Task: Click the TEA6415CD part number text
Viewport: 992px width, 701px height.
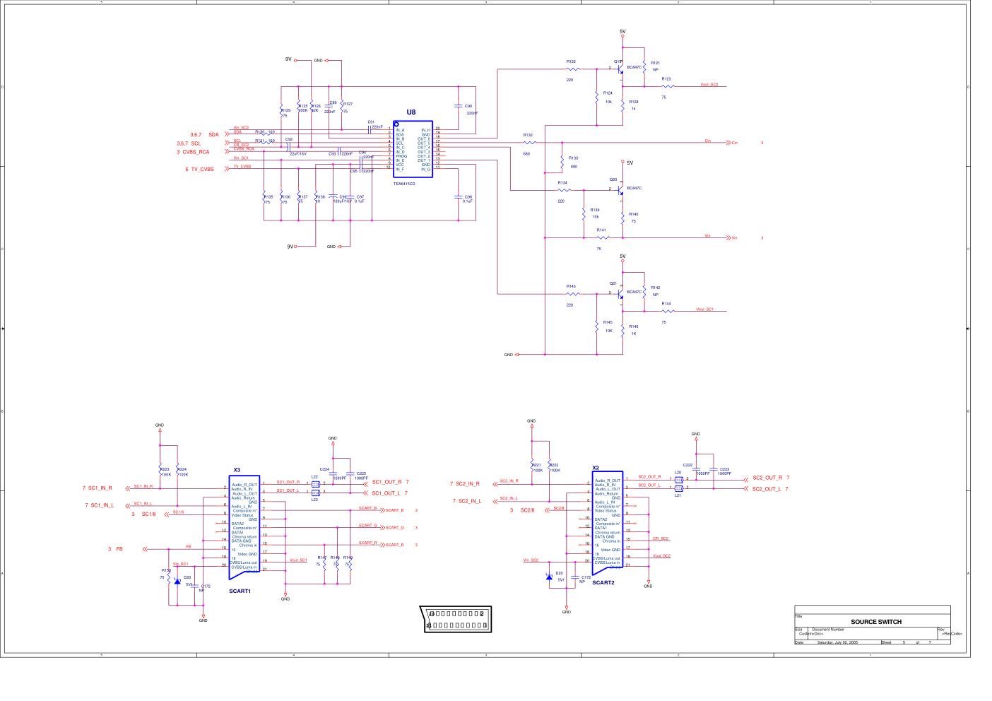Action: (404, 184)
